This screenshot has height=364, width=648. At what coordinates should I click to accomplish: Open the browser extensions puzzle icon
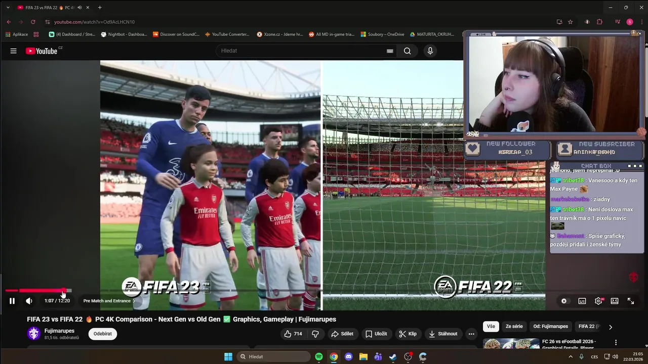(x=600, y=22)
